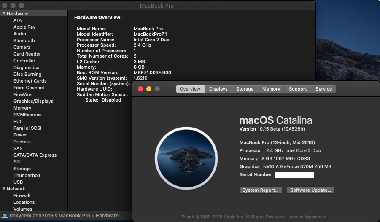Close the About This Mac window
Image resolution: width=380 pixels, height=222 pixels.
coord(140,89)
